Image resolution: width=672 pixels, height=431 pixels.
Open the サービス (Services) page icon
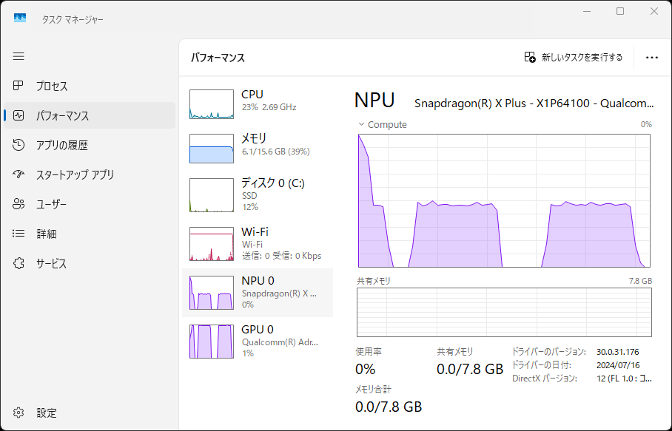click(18, 263)
